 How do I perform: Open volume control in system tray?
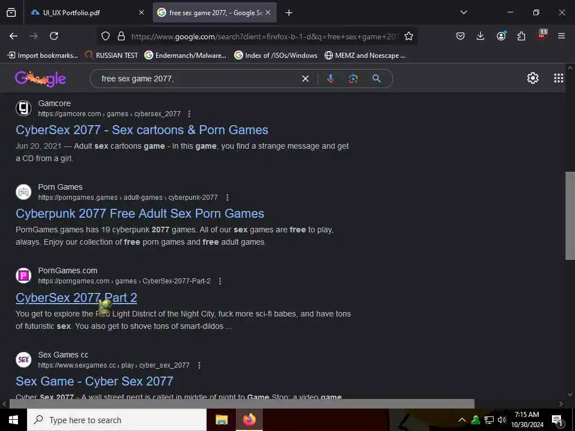pos(502,420)
